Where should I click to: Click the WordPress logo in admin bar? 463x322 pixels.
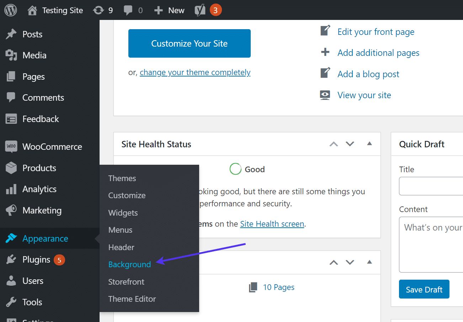coord(10,10)
